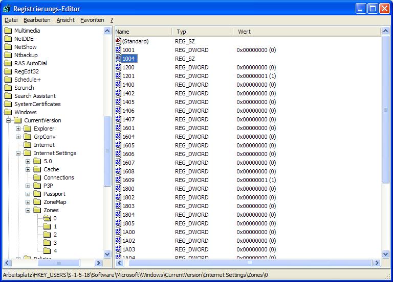Collapse the CurrentVersion tree node
This screenshot has height=282, width=393.
coord(9,120)
